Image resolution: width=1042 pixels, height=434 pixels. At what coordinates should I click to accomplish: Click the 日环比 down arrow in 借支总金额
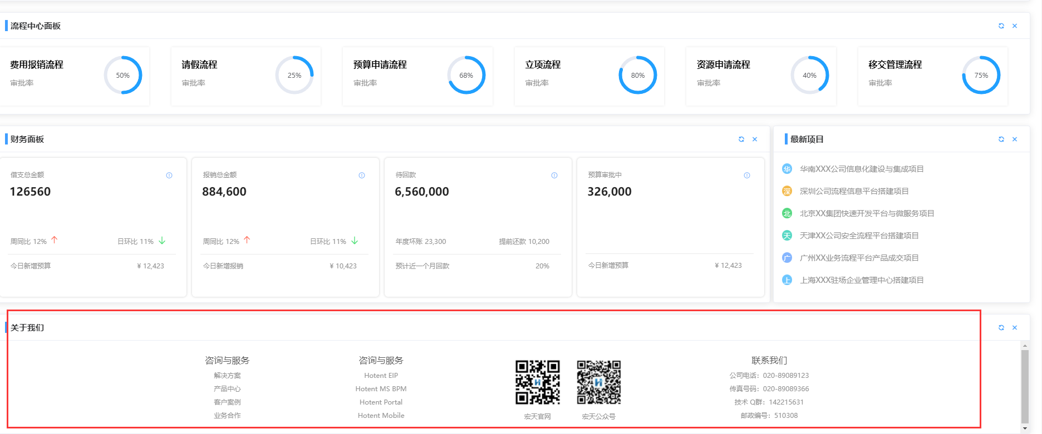click(162, 241)
